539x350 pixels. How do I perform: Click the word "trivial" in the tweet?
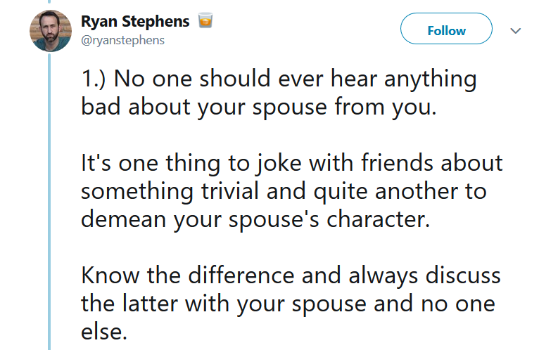click(229, 191)
